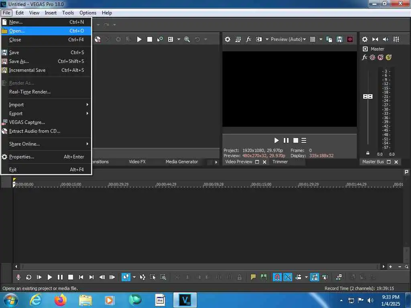Viewport: 411px width, 308px height.
Task: Go to project start in transport bar
Action: point(81,277)
